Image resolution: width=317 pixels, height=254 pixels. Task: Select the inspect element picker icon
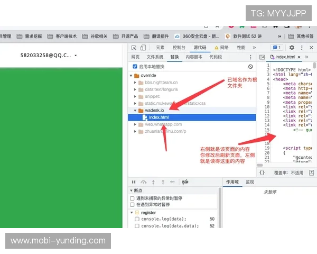point(134,48)
